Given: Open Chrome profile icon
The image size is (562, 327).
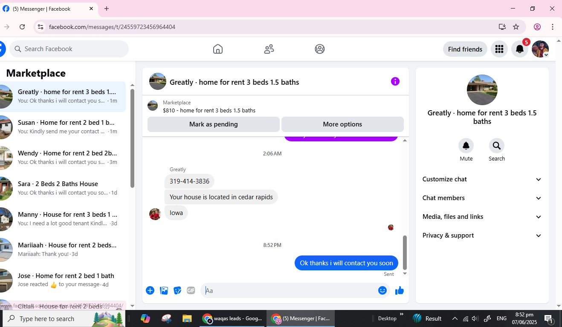Looking at the screenshot, I should pyautogui.click(x=537, y=27).
